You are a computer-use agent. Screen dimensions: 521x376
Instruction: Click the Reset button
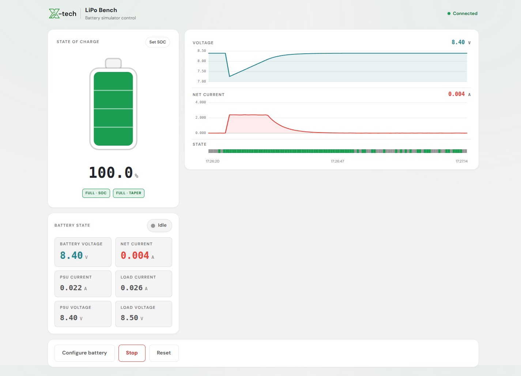coord(164,353)
